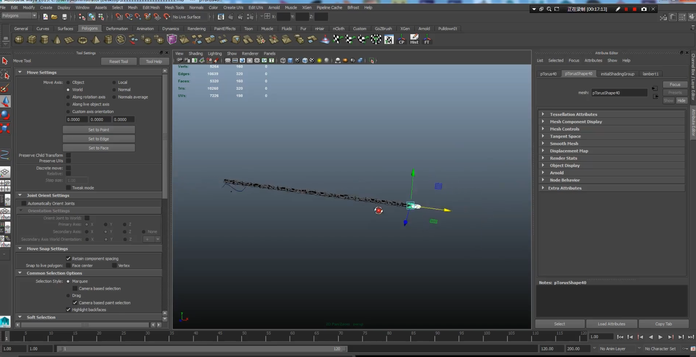This screenshot has width=696, height=357.
Task: Activate the Rotate tool in toolbox
Action: pos(5,115)
